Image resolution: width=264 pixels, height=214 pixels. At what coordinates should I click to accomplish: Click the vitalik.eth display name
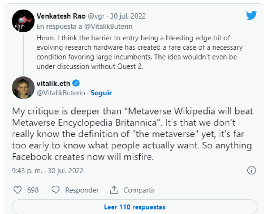click(x=53, y=84)
